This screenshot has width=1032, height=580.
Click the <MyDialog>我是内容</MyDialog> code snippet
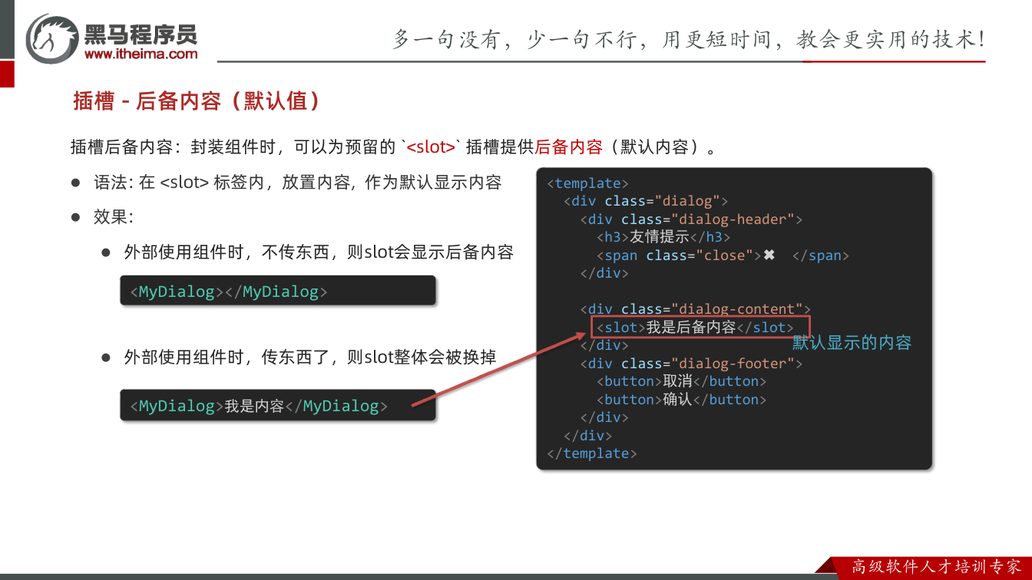coord(278,406)
